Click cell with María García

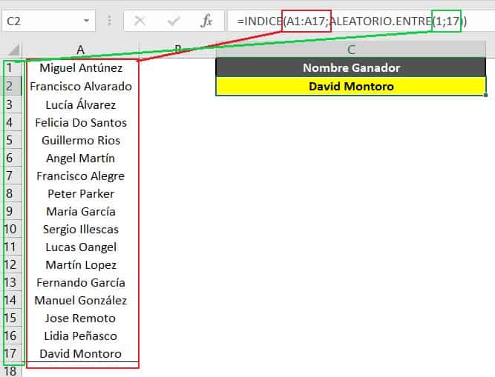81,211
